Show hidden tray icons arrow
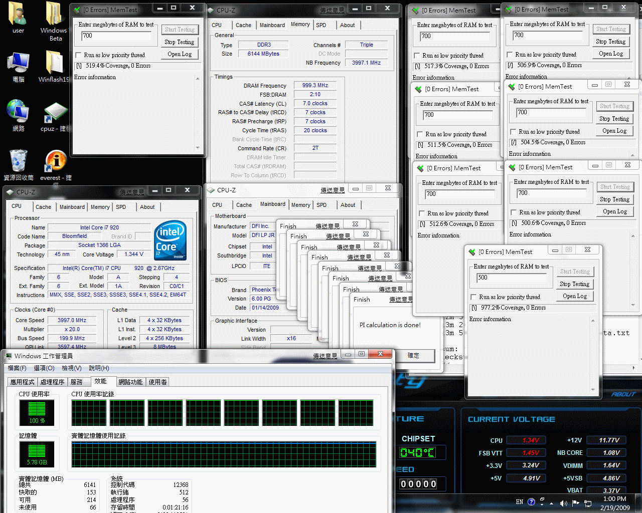Screen dimensions: 642x513 (552, 503)
